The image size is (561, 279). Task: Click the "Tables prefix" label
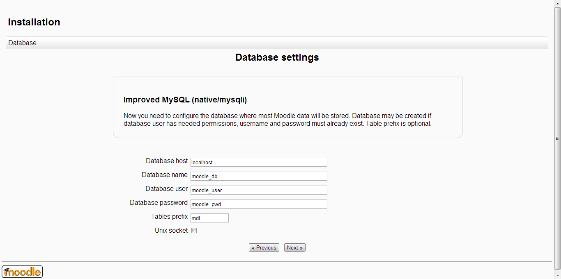[x=169, y=217]
